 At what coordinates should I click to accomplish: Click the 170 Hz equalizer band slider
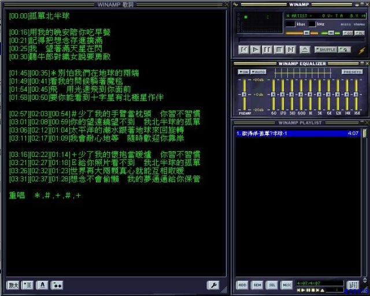coord(283,95)
